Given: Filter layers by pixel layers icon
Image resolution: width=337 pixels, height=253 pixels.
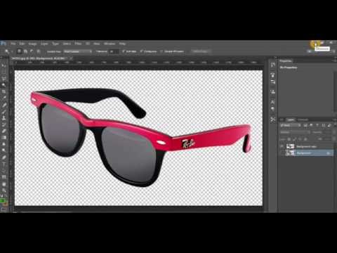Looking at the screenshot, I should (x=305, y=126).
